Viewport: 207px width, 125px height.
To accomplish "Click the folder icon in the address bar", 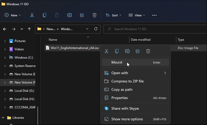I will [x=39, y=29].
